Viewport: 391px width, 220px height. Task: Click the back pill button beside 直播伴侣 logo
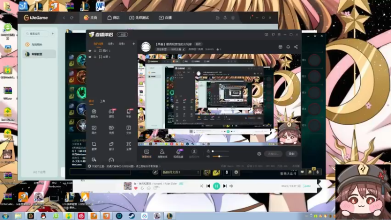pos(123,34)
